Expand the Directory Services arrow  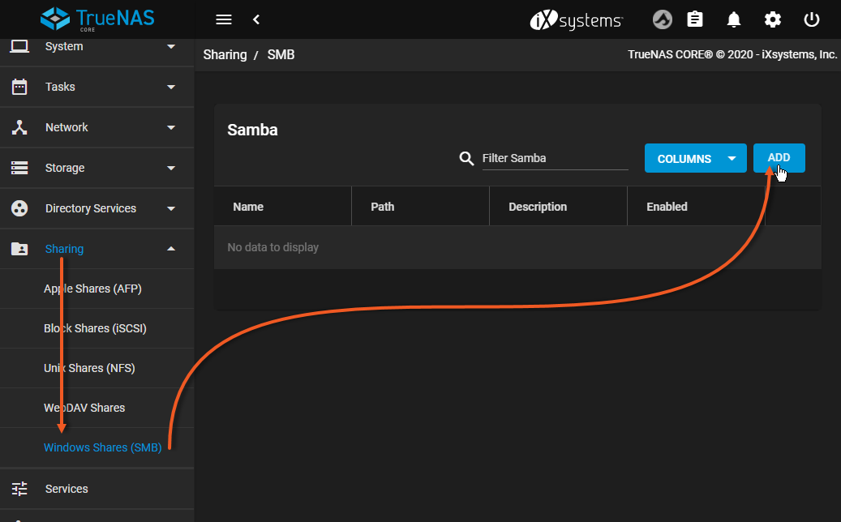click(x=171, y=208)
